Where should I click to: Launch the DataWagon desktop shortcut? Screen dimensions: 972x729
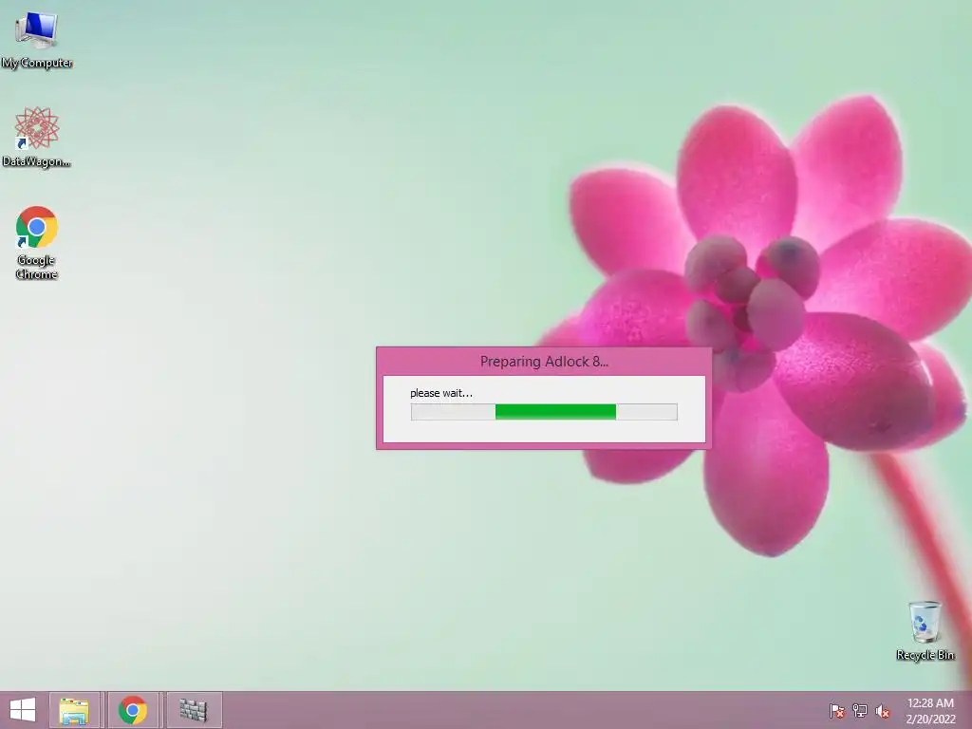pos(37,137)
